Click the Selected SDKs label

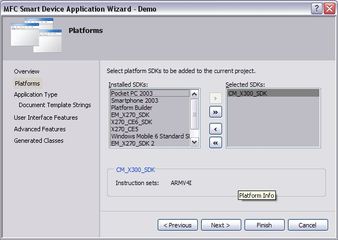(245, 85)
